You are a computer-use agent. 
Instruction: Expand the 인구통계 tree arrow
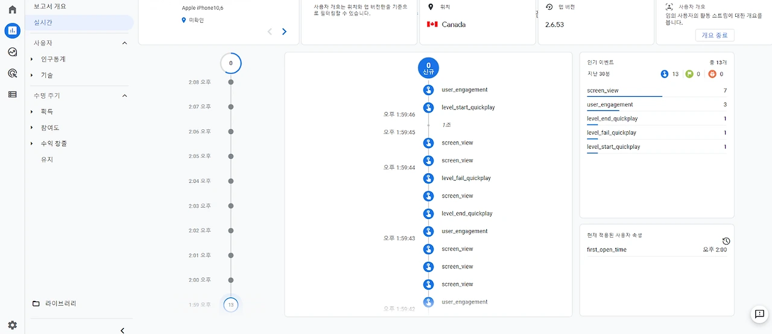tap(32, 60)
